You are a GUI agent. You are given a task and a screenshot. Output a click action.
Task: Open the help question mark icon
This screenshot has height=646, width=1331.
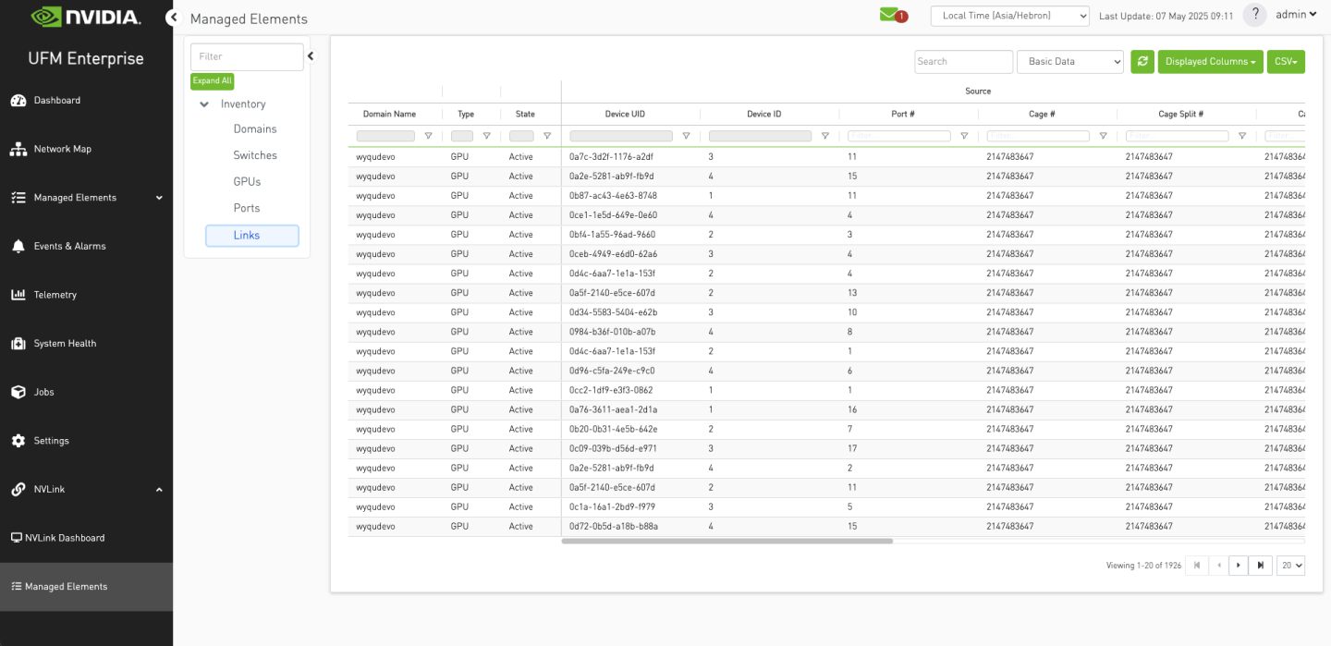coord(1254,15)
